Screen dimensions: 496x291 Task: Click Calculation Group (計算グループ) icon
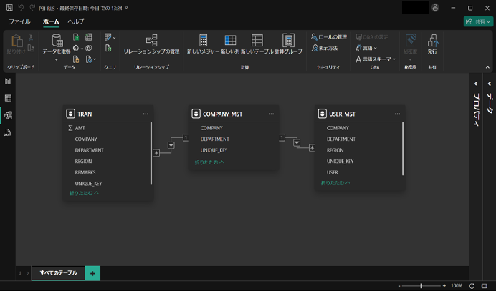(288, 41)
